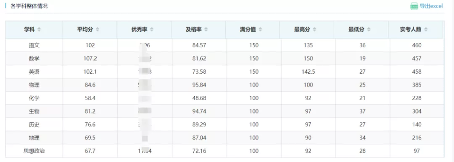Sort by 学科 column arrows
454x162 pixels.
pos(39,30)
